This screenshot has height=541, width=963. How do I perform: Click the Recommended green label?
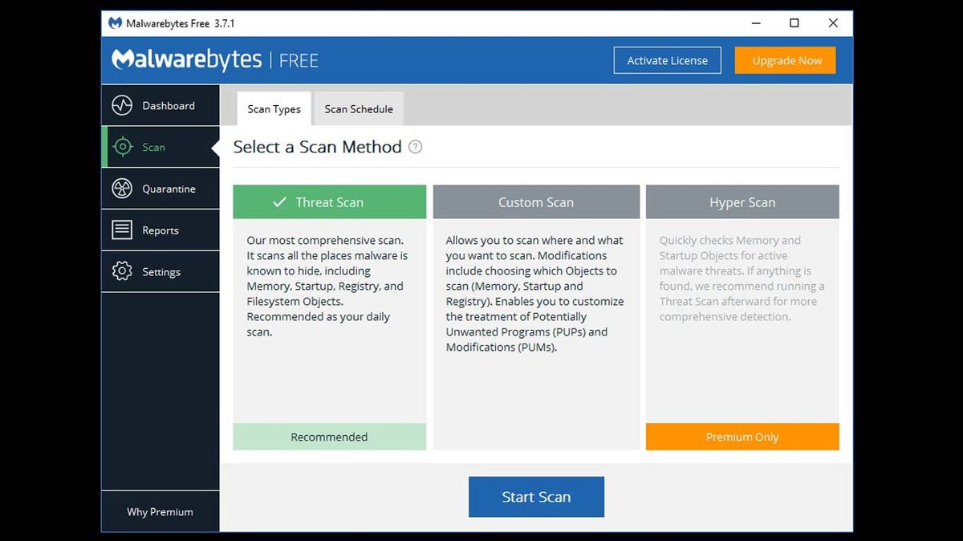329,437
